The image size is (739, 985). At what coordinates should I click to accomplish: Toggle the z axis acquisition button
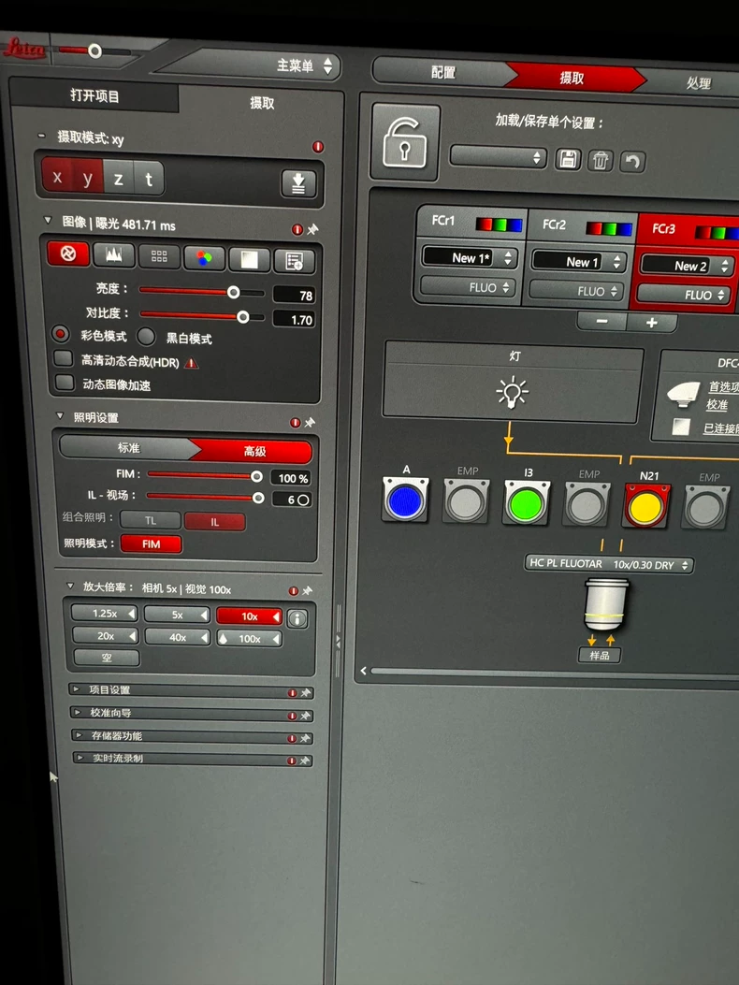point(118,179)
